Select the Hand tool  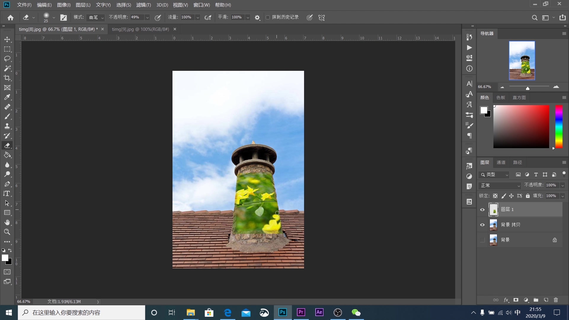[7, 222]
